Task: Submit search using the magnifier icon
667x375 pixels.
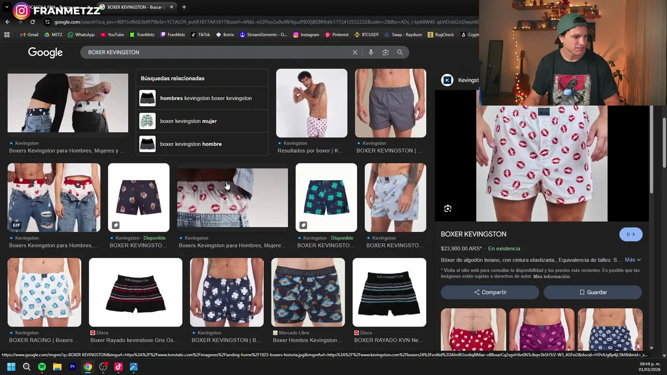Action: pyautogui.click(x=400, y=52)
